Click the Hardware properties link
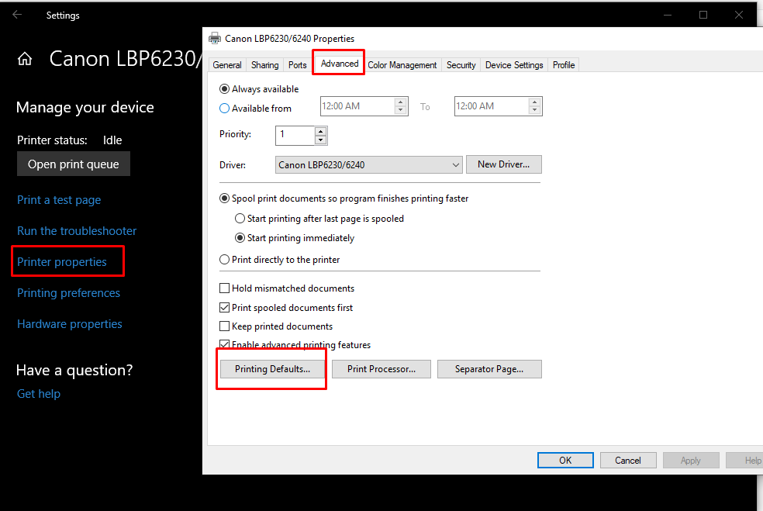Image resolution: width=763 pixels, height=511 pixels. tap(70, 324)
